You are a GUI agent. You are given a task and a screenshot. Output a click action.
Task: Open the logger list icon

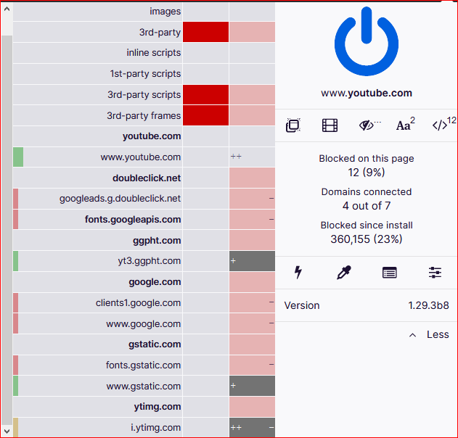click(389, 273)
